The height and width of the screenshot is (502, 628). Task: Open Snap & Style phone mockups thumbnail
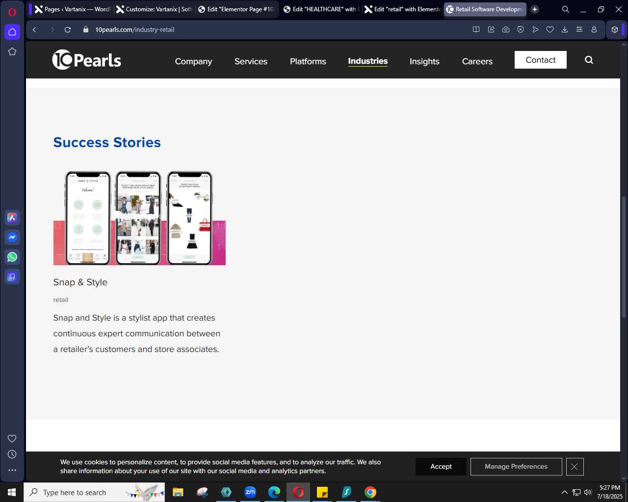(139, 218)
